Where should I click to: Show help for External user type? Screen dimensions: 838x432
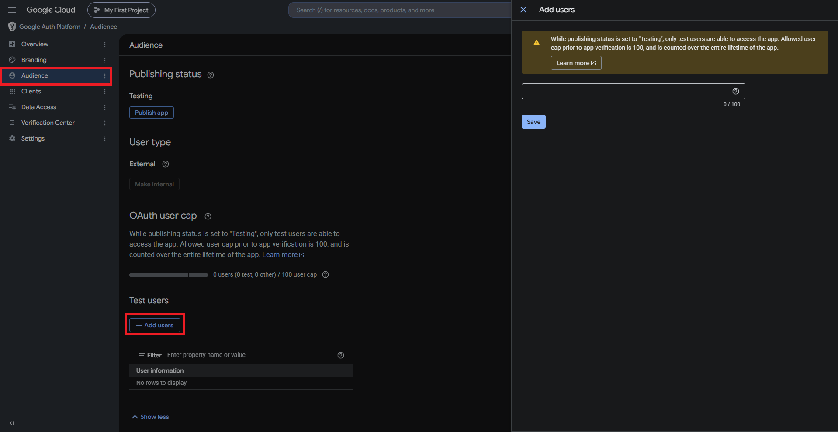click(x=166, y=164)
